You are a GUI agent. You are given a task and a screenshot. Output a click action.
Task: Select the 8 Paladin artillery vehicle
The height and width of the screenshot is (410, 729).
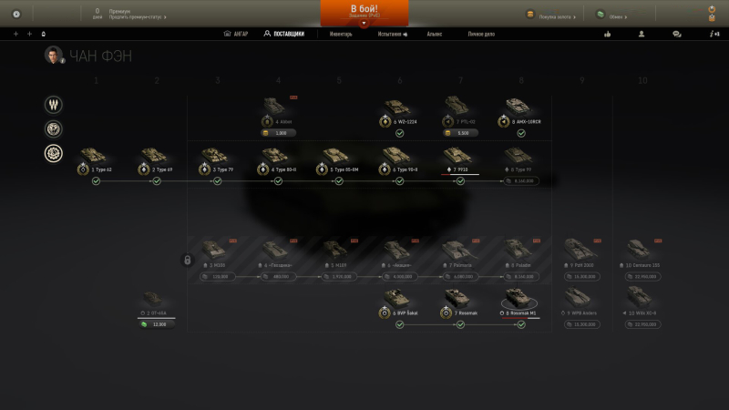519,254
